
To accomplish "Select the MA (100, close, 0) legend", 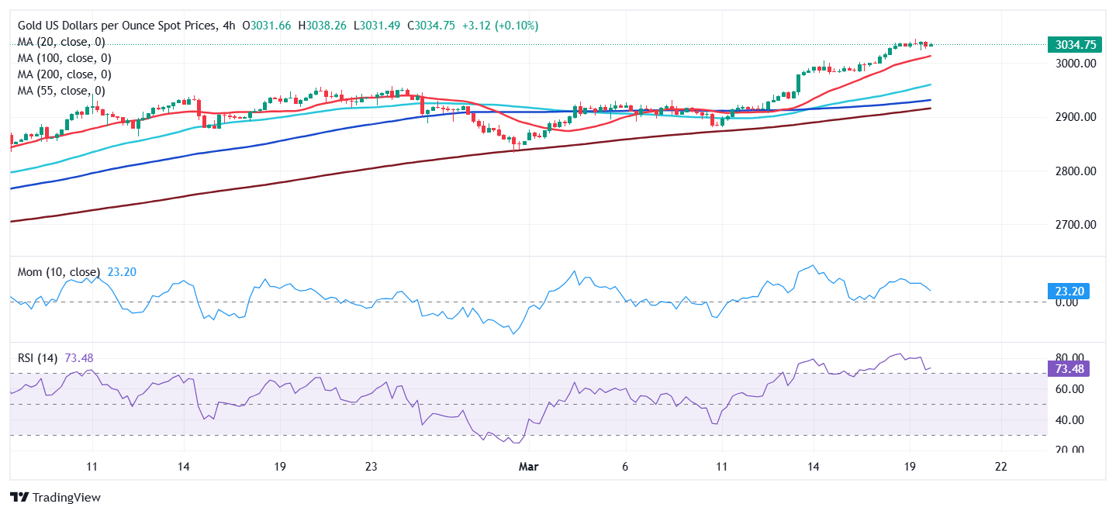I will coord(64,58).
